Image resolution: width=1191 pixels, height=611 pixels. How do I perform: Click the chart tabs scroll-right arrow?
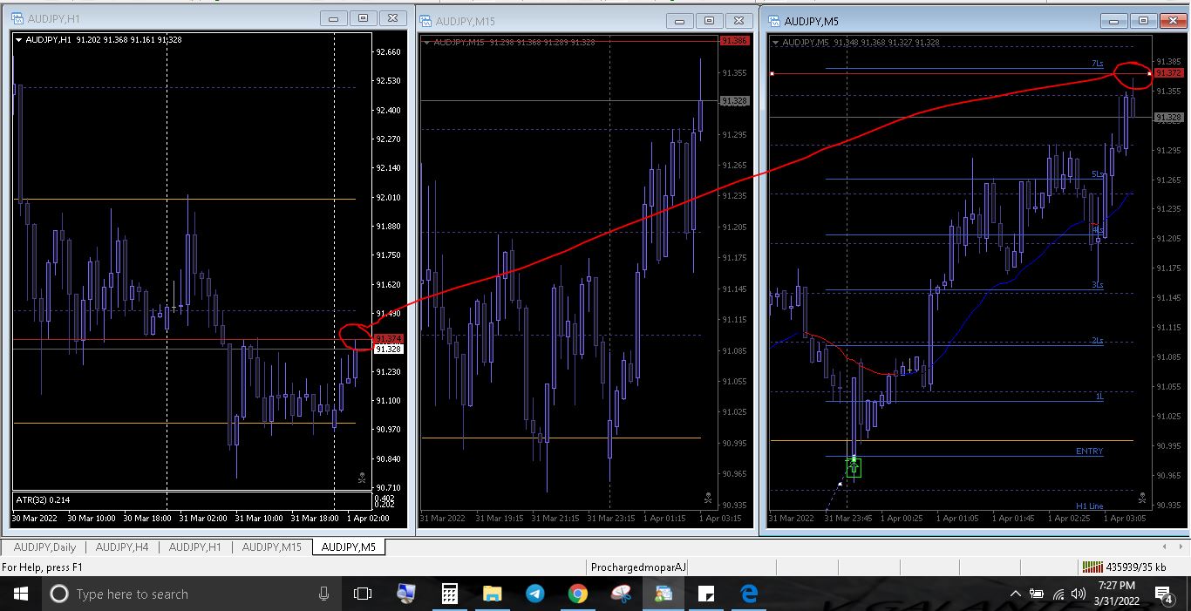pyautogui.click(x=1183, y=547)
